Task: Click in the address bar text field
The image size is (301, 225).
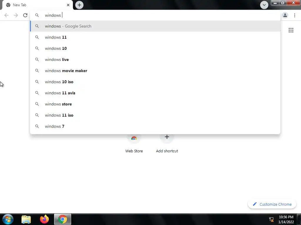Action: point(155,15)
